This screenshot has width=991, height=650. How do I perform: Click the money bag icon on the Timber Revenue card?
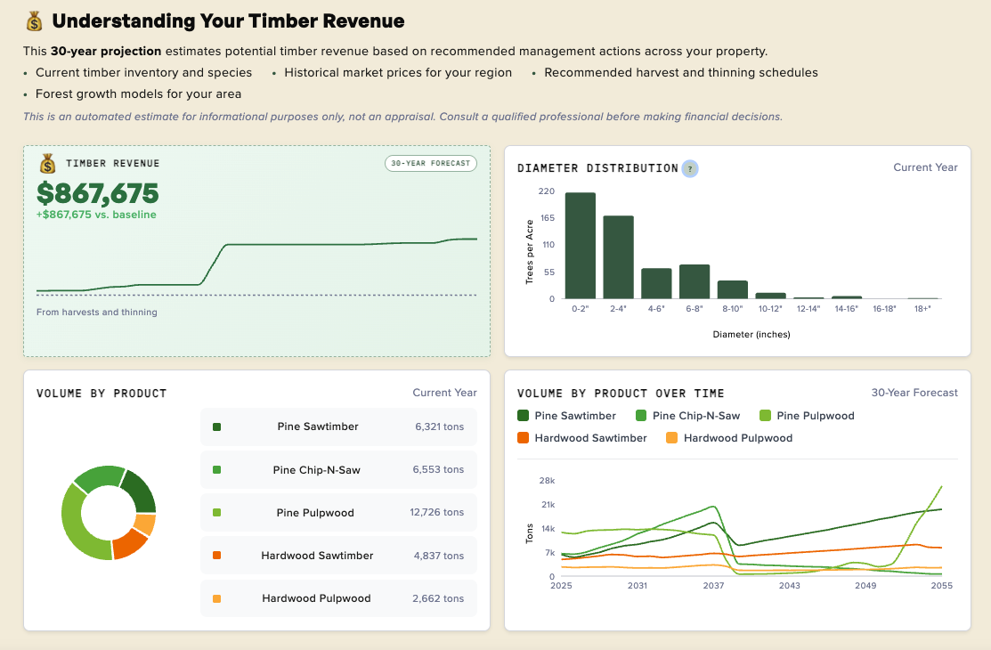pyautogui.click(x=44, y=163)
